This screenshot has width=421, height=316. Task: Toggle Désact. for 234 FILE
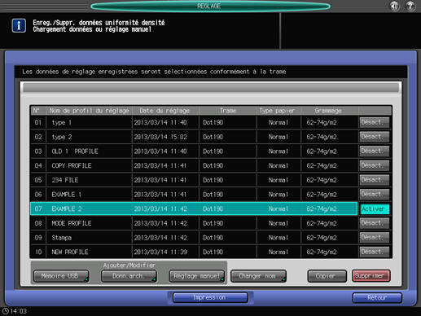tap(375, 180)
